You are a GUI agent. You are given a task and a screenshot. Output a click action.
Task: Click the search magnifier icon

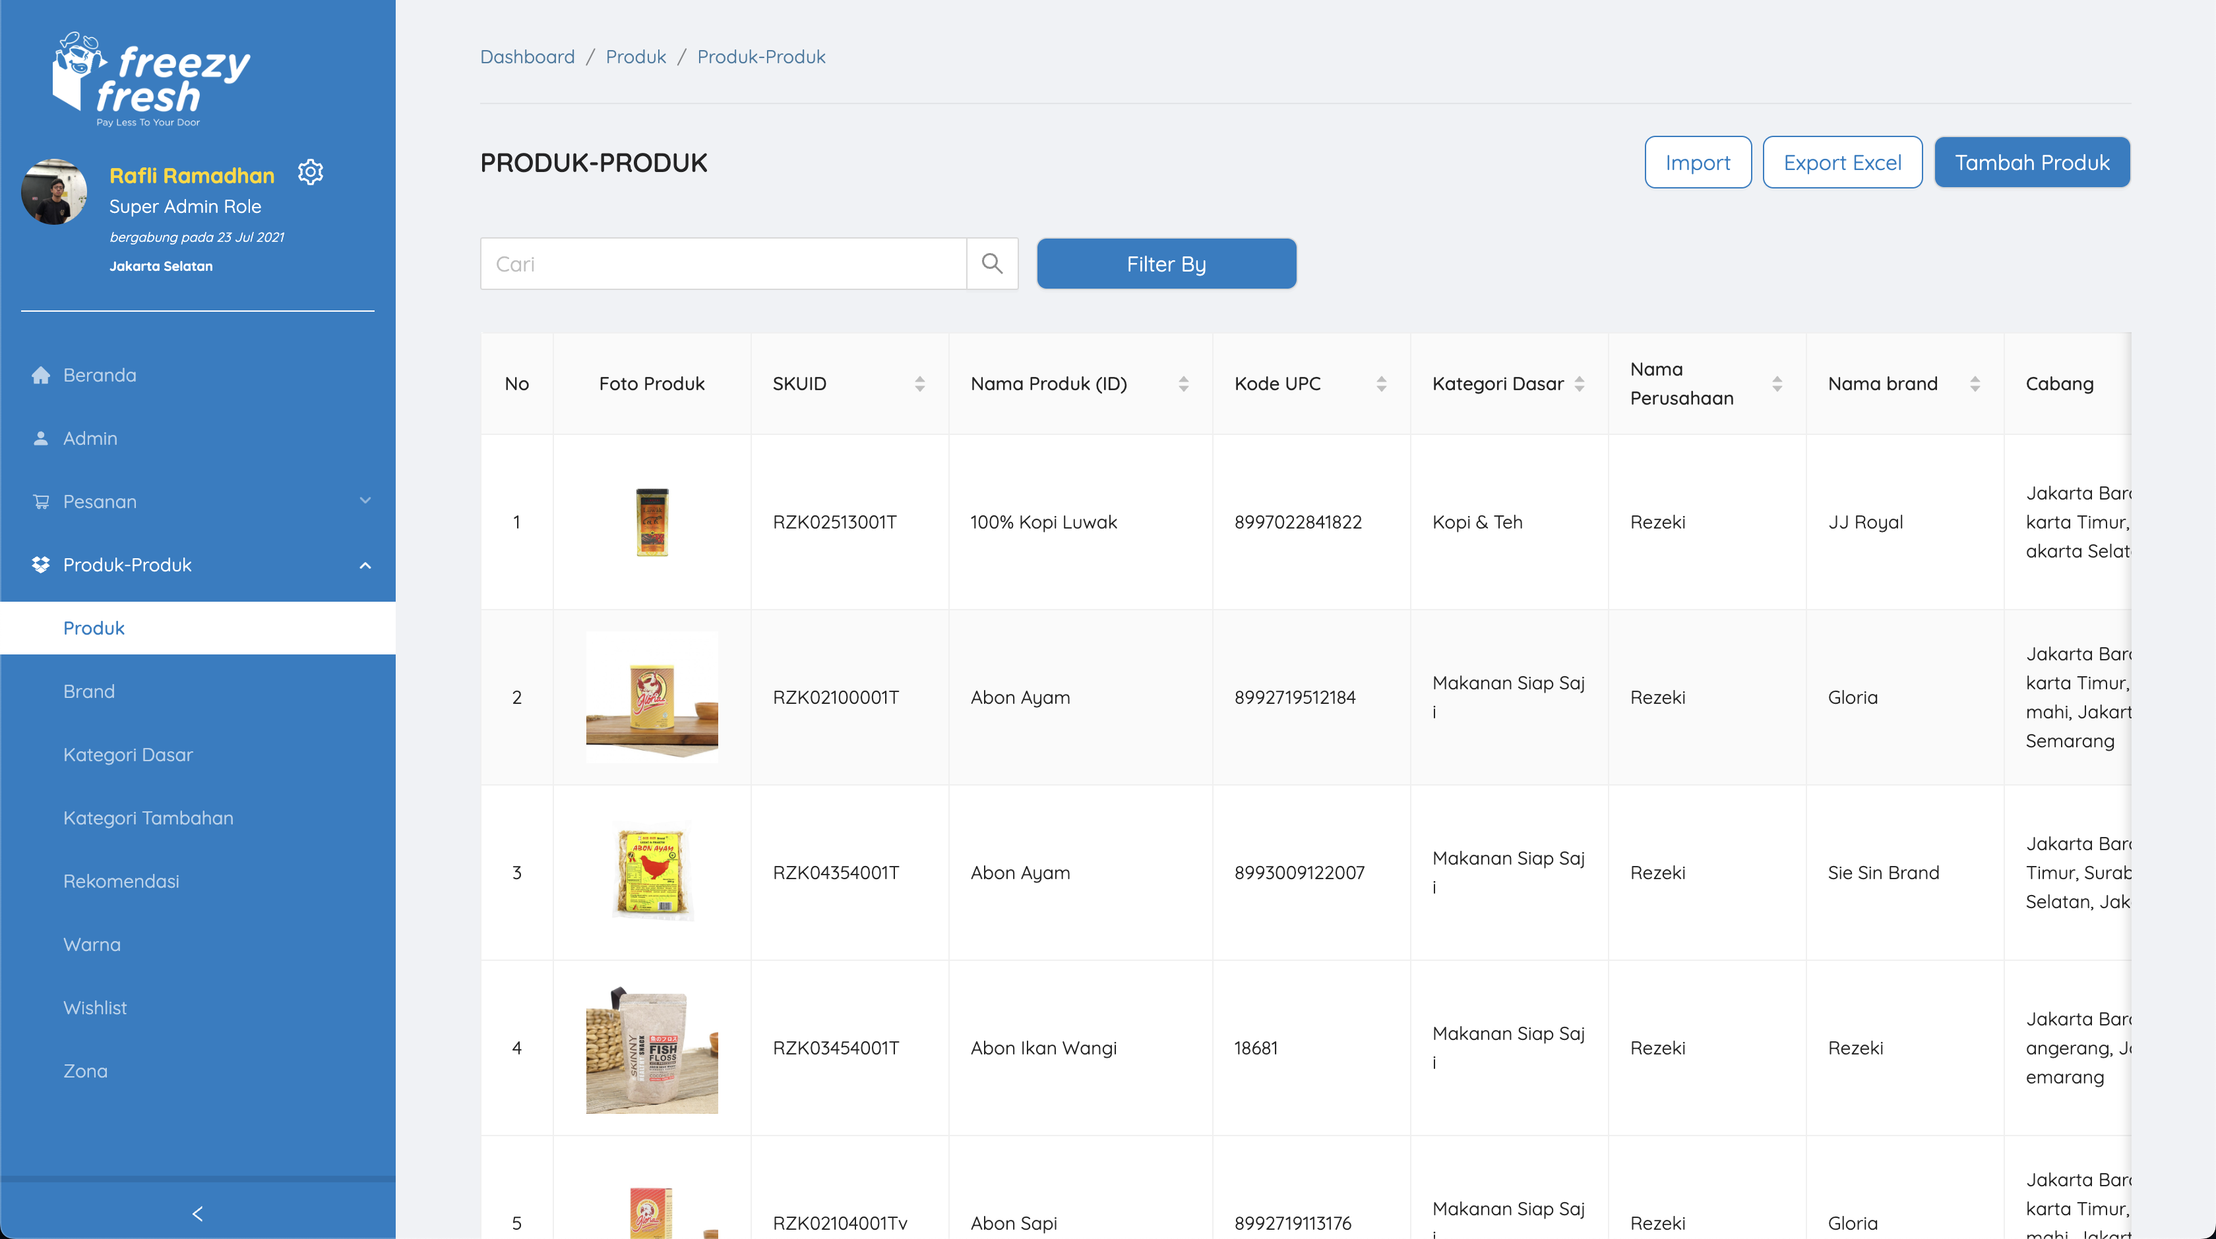[992, 264]
